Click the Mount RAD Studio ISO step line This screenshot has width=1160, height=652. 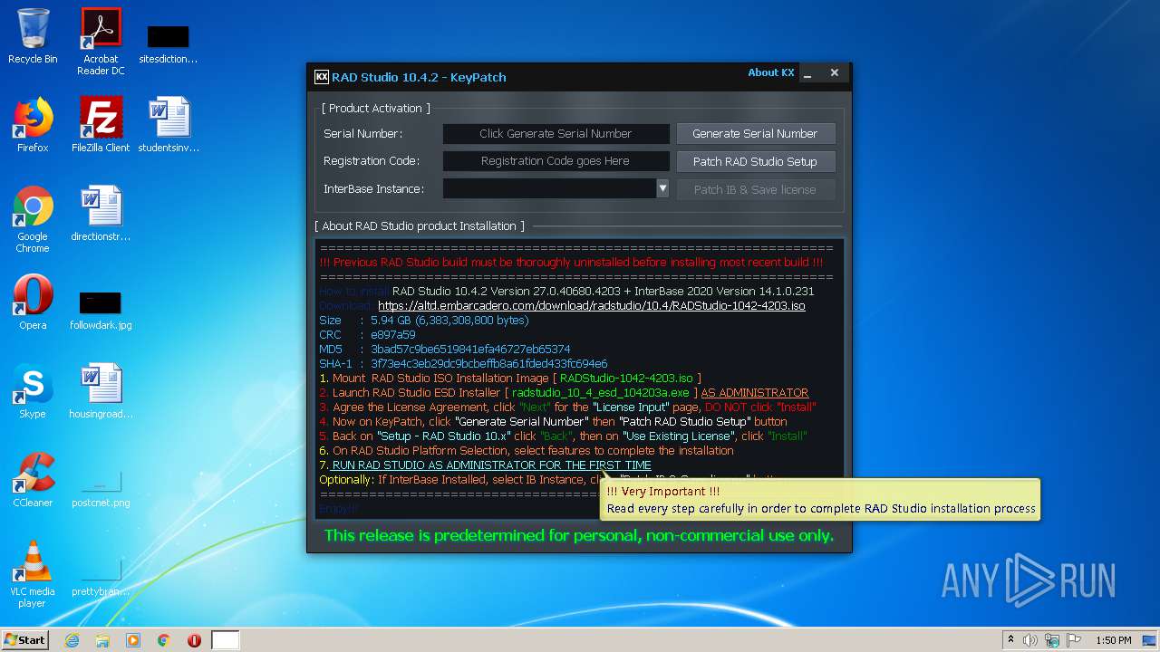[x=510, y=378]
